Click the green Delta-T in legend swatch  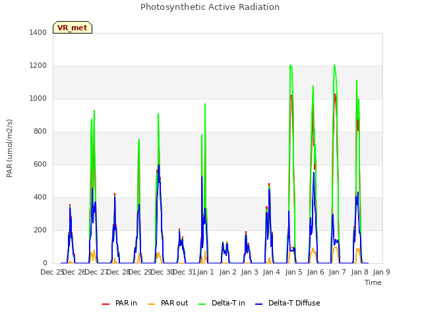click(202, 304)
